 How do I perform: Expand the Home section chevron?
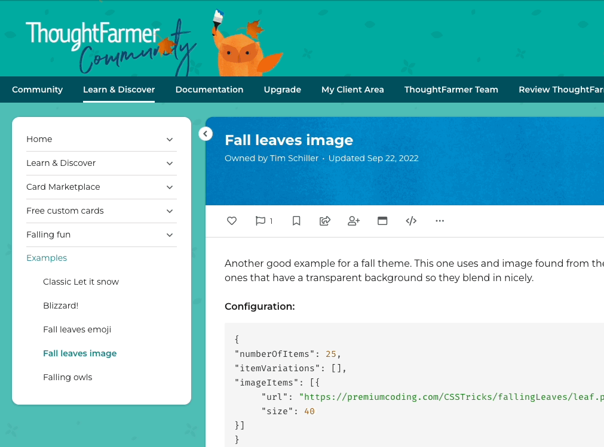pos(170,140)
